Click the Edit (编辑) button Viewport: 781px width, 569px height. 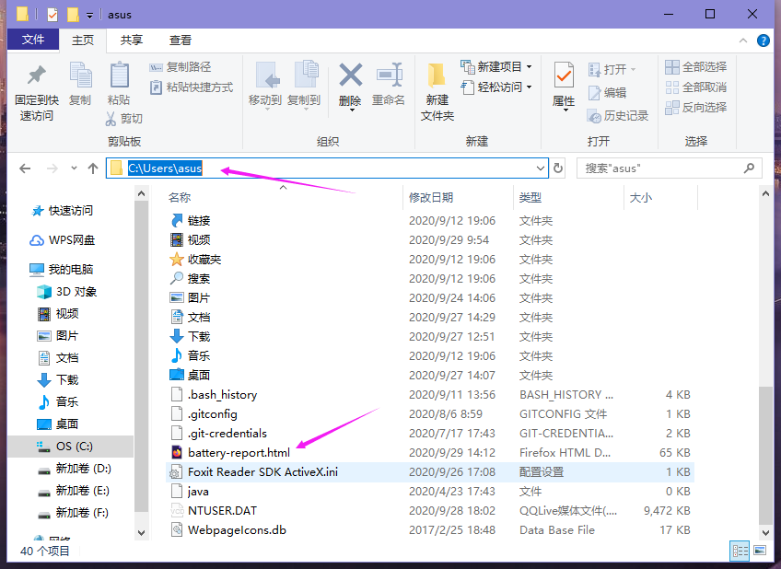tap(607, 93)
